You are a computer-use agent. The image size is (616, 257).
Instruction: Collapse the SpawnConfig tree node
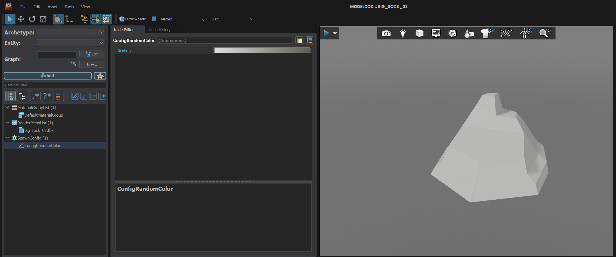click(x=7, y=138)
